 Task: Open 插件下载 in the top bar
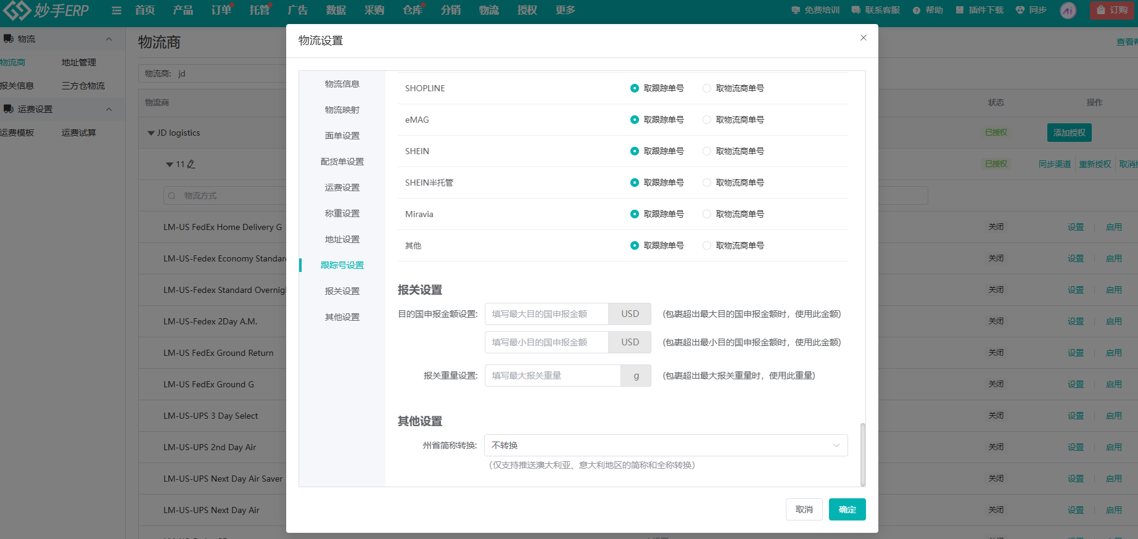coord(979,10)
